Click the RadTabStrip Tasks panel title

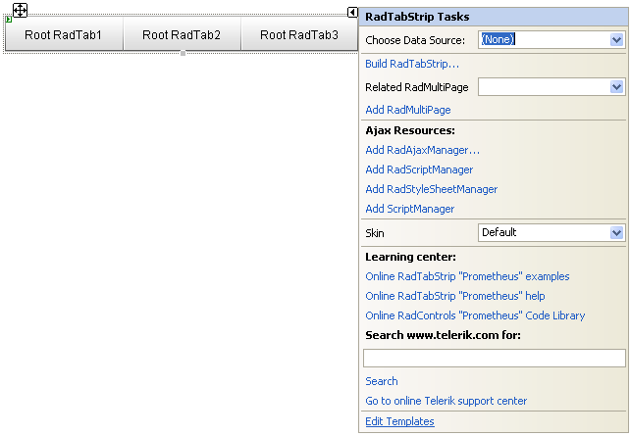(417, 17)
